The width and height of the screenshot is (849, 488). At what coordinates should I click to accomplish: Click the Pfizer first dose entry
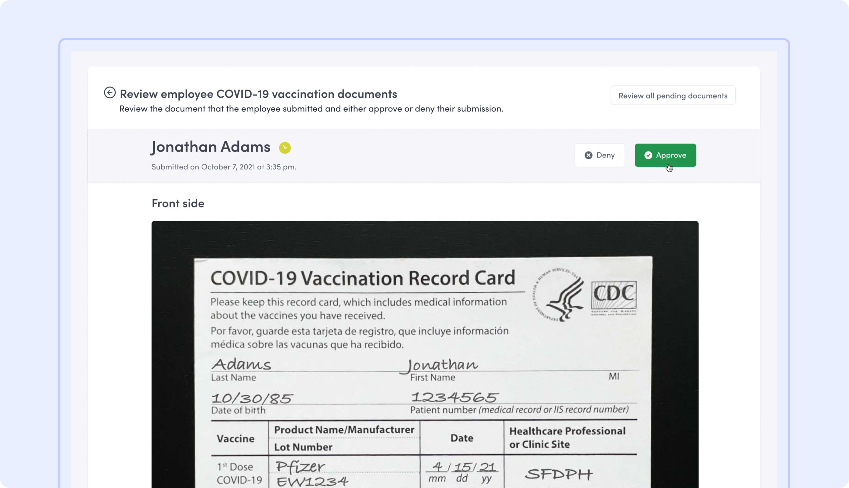[300, 467]
